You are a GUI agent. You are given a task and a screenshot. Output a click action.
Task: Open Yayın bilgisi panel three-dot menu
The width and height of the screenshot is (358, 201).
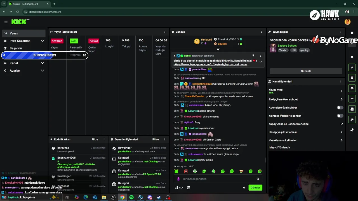pos(341,32)
